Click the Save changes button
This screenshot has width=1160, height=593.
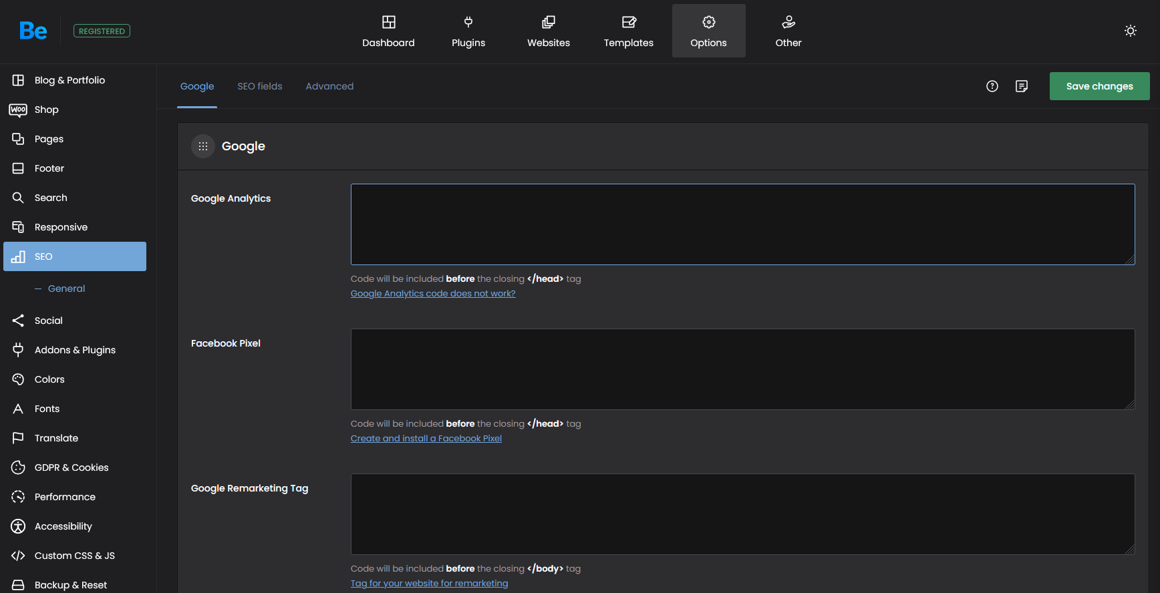pyautogui.click(x=1100, y=86)
